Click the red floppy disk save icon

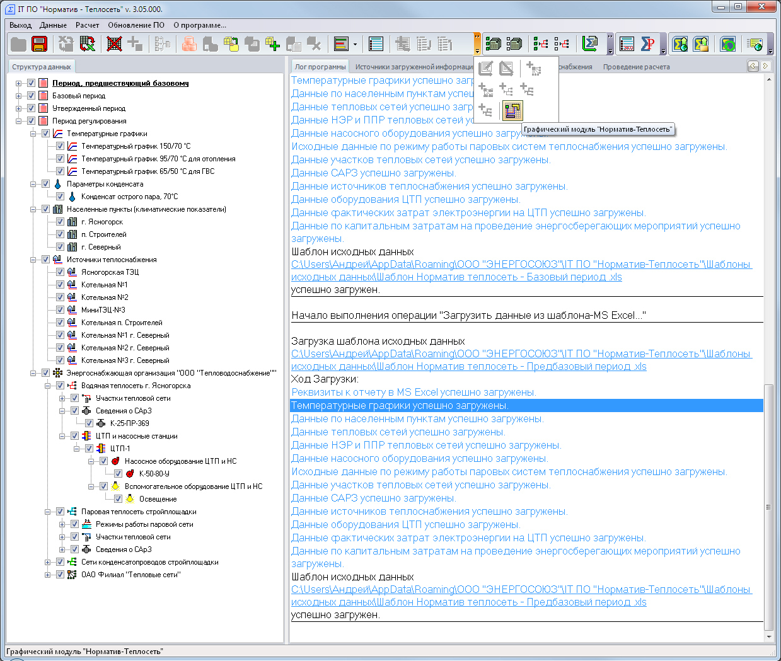coord(40,44)
